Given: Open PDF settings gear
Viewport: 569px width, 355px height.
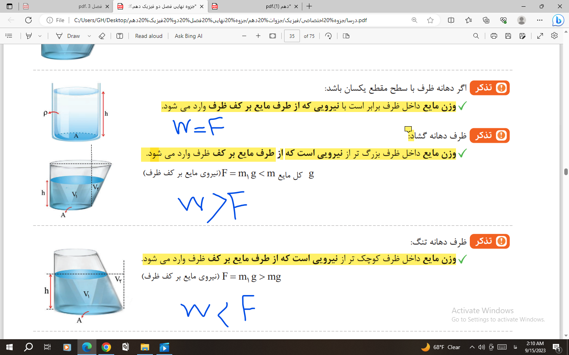Looking at the screenshot, I should pyautogui.click(x=554, y=36).
